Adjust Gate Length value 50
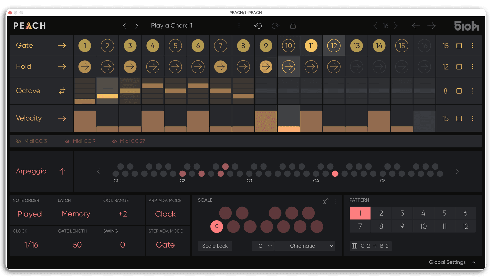Viewport: 492px width, 277px height. pos(77,245)
